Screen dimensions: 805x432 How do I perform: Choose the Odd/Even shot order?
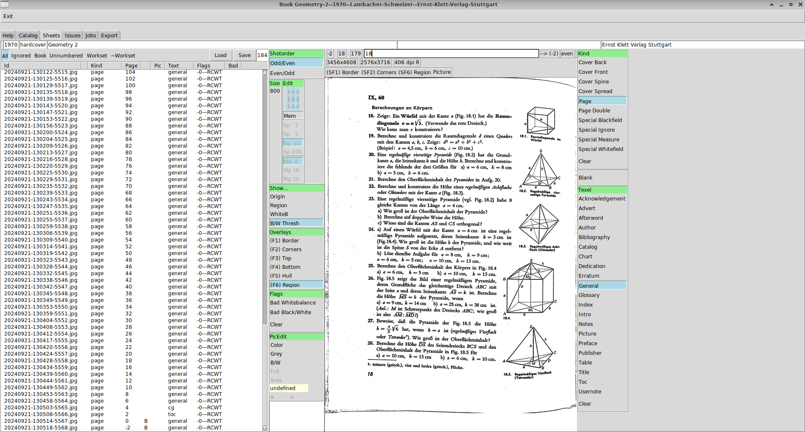click(x=296, y=63)
